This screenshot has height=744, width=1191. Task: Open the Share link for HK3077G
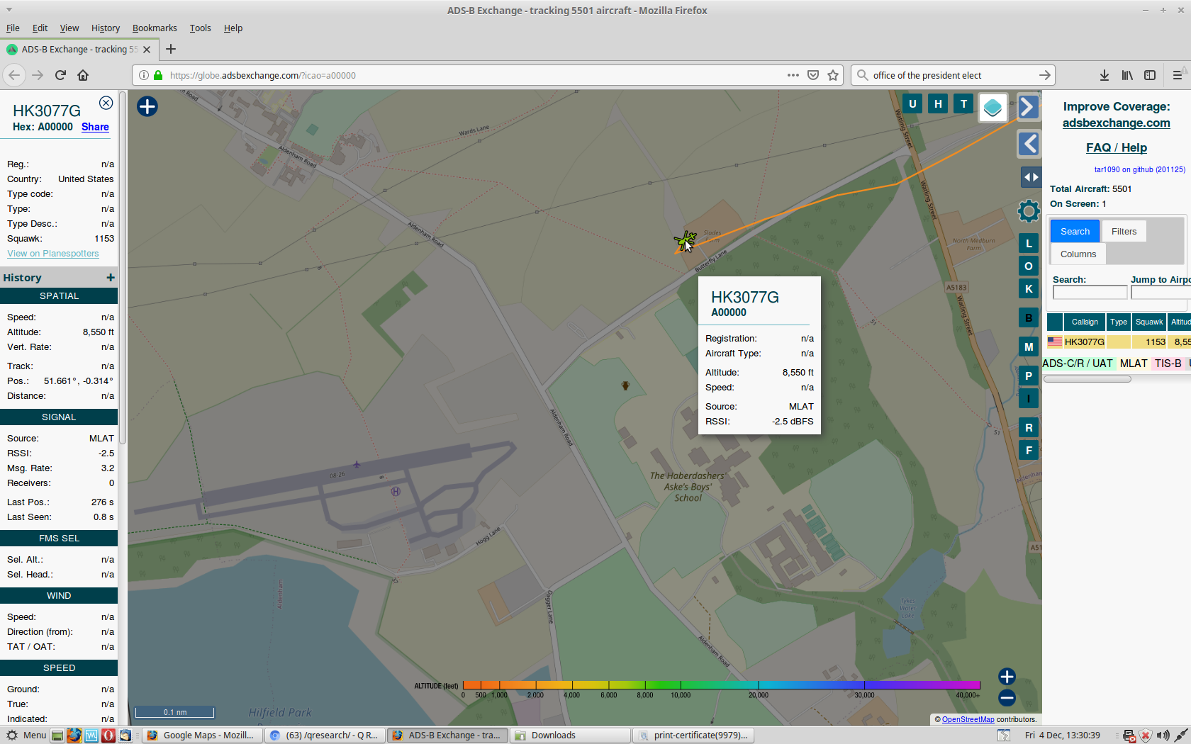coord(95,127)
